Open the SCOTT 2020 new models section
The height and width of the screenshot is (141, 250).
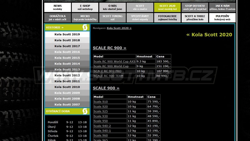pos(167,8)
